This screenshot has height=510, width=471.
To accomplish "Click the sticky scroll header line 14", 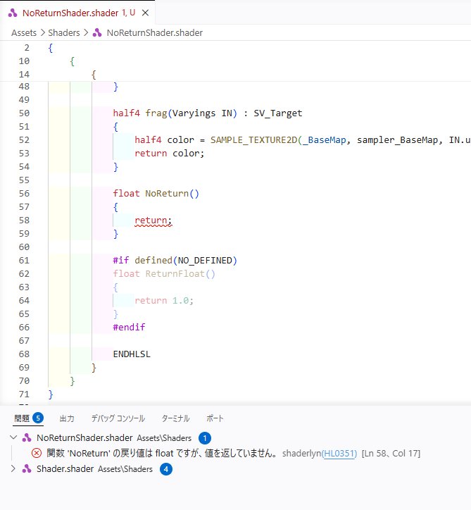I will tap(235, 75).
